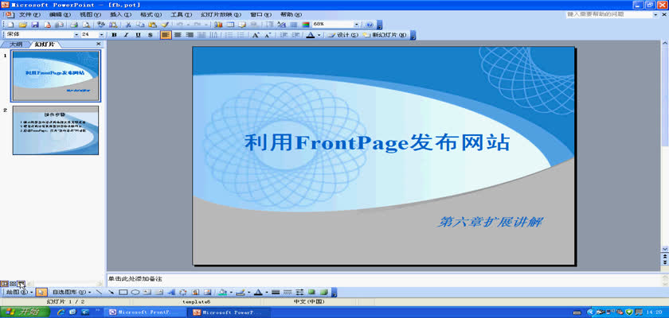The height and width of the screenshot is (318, 669).
Task: Close the slides pane with X
Action: (99, 44)
